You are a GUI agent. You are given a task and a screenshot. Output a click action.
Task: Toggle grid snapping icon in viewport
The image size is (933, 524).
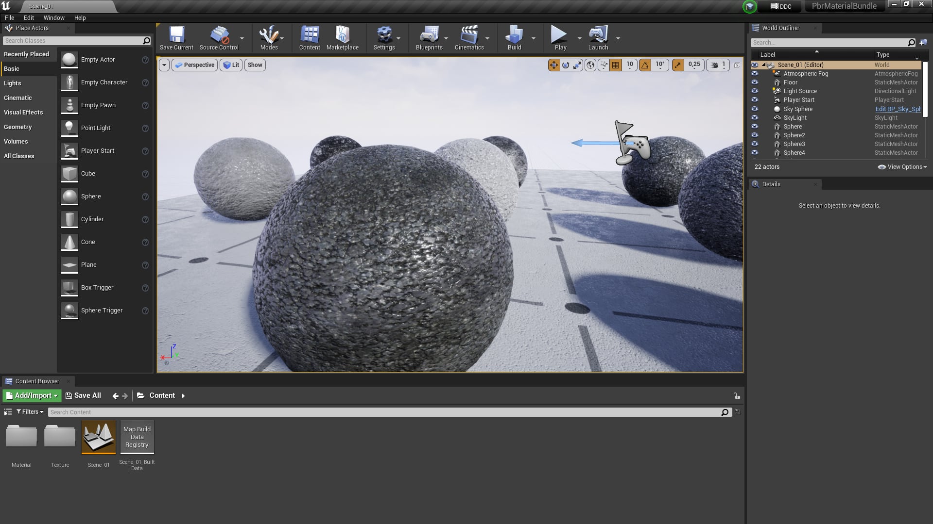615,65
